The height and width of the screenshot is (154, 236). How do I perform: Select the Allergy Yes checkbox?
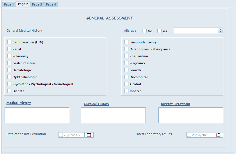click(159, 31)
